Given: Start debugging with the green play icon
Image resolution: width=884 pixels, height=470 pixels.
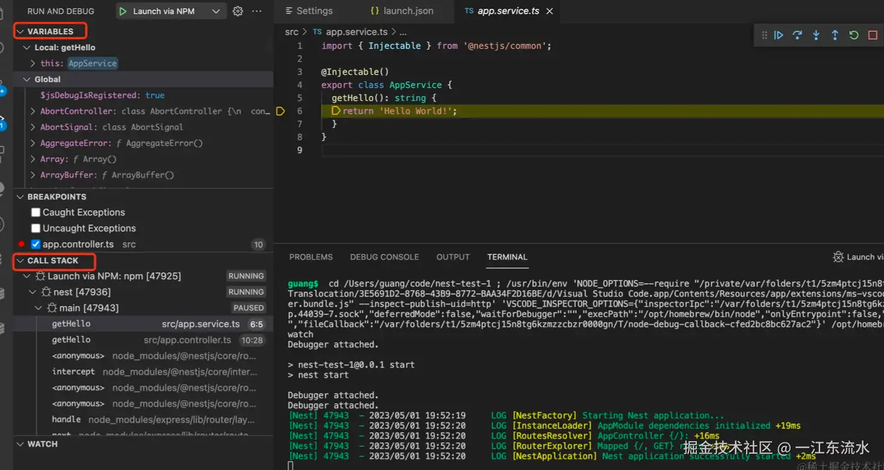Looking at the screenshot, I should tap(123, 11).
